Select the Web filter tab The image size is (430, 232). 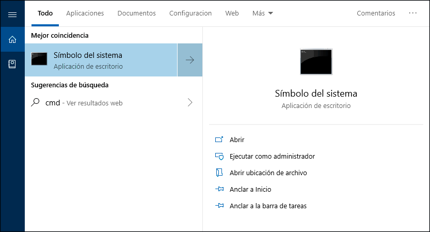232,13
